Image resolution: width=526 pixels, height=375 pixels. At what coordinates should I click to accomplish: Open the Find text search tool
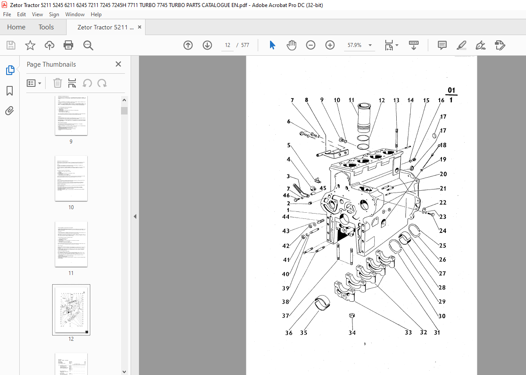click(x=88, y=45)
